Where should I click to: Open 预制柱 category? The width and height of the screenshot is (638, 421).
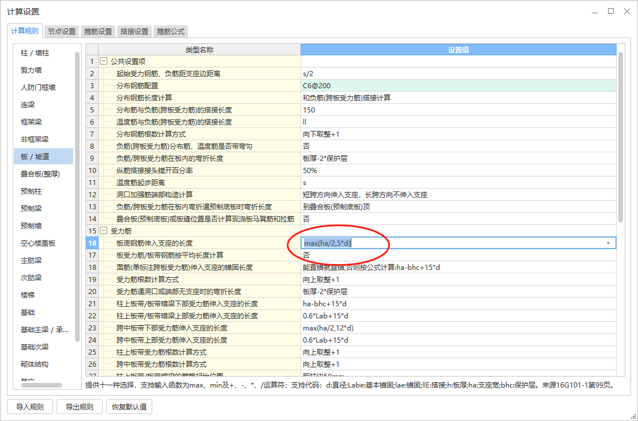43,191
